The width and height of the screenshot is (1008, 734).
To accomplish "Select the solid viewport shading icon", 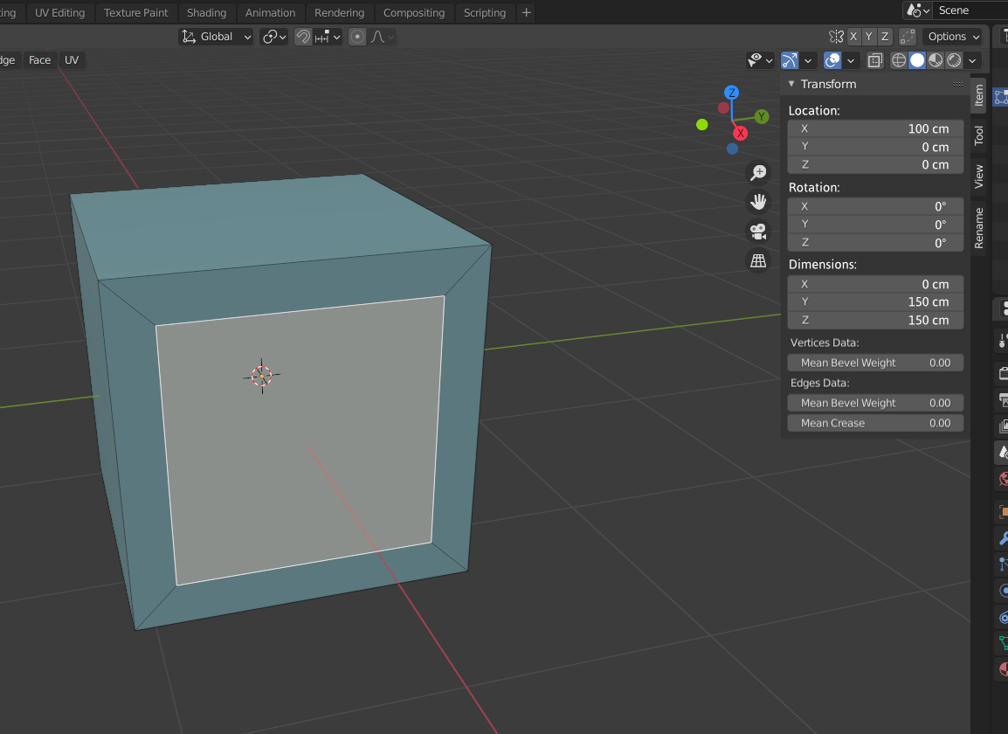I will (x=917, y=60).
